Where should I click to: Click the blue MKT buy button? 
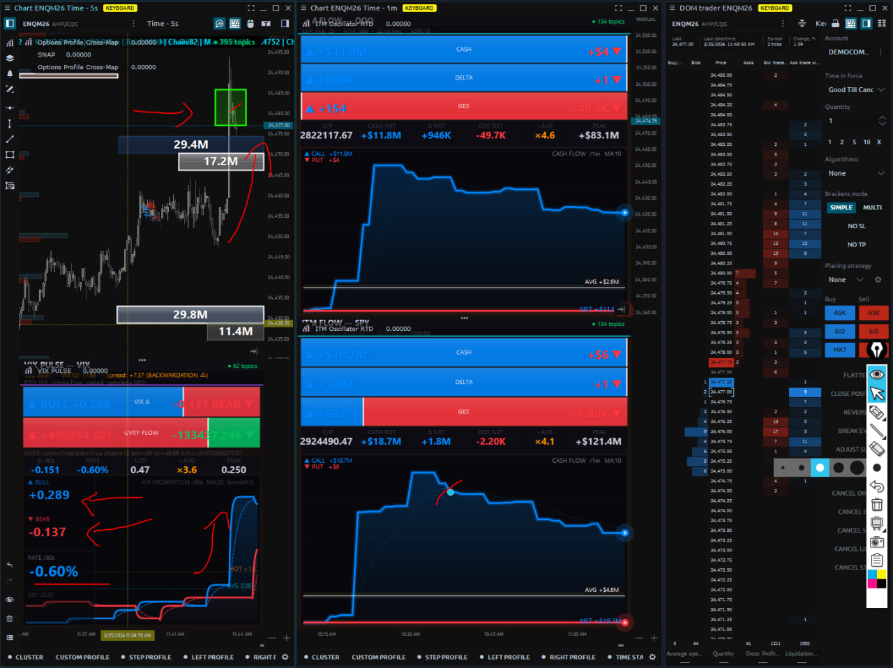point(840,350)
